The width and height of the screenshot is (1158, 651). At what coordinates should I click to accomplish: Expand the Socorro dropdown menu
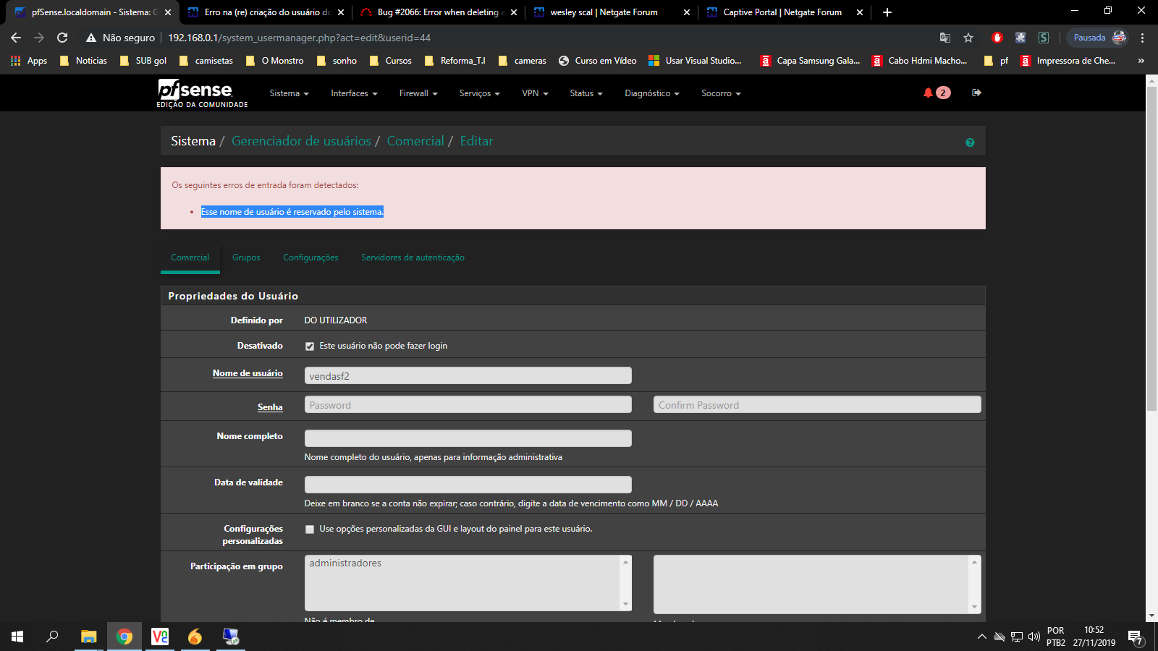[x=721, y=93]
